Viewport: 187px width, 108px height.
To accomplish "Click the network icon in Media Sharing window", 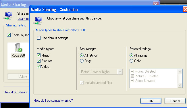I will (8, 16).
